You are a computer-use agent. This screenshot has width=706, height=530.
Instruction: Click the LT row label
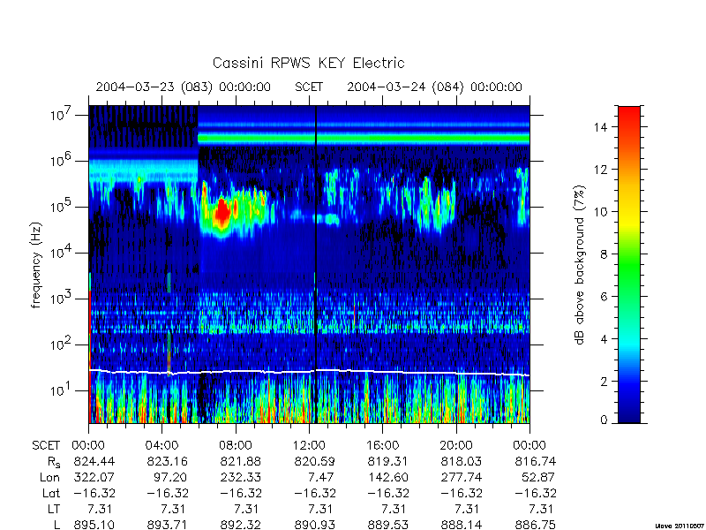tap(54, 509)
